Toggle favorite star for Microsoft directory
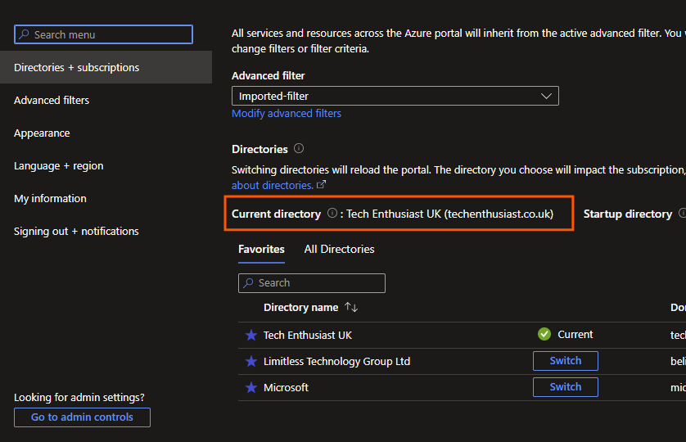The image size is (686, 442). pos(251,388)
